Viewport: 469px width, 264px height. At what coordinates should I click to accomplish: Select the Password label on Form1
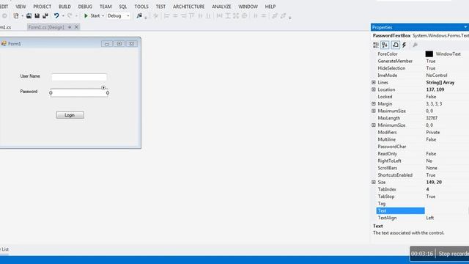(29, 92)
